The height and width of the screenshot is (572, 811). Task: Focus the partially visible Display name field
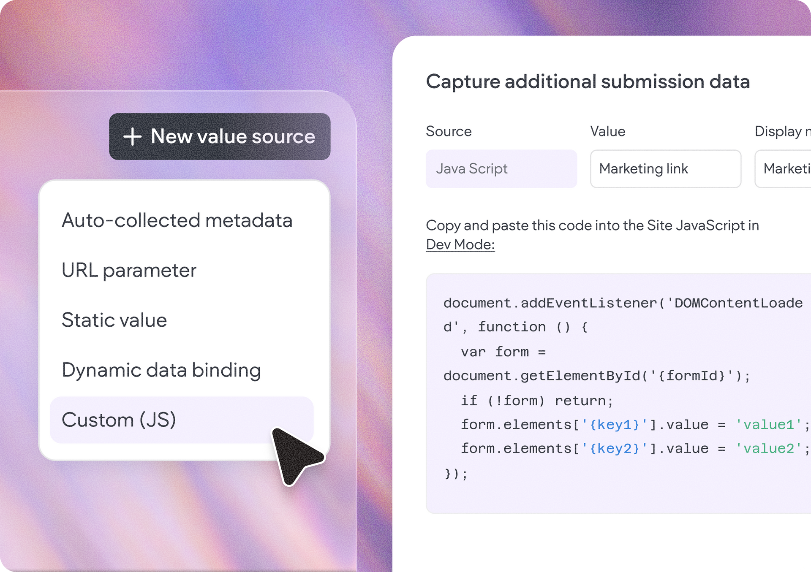coord(783,169)
